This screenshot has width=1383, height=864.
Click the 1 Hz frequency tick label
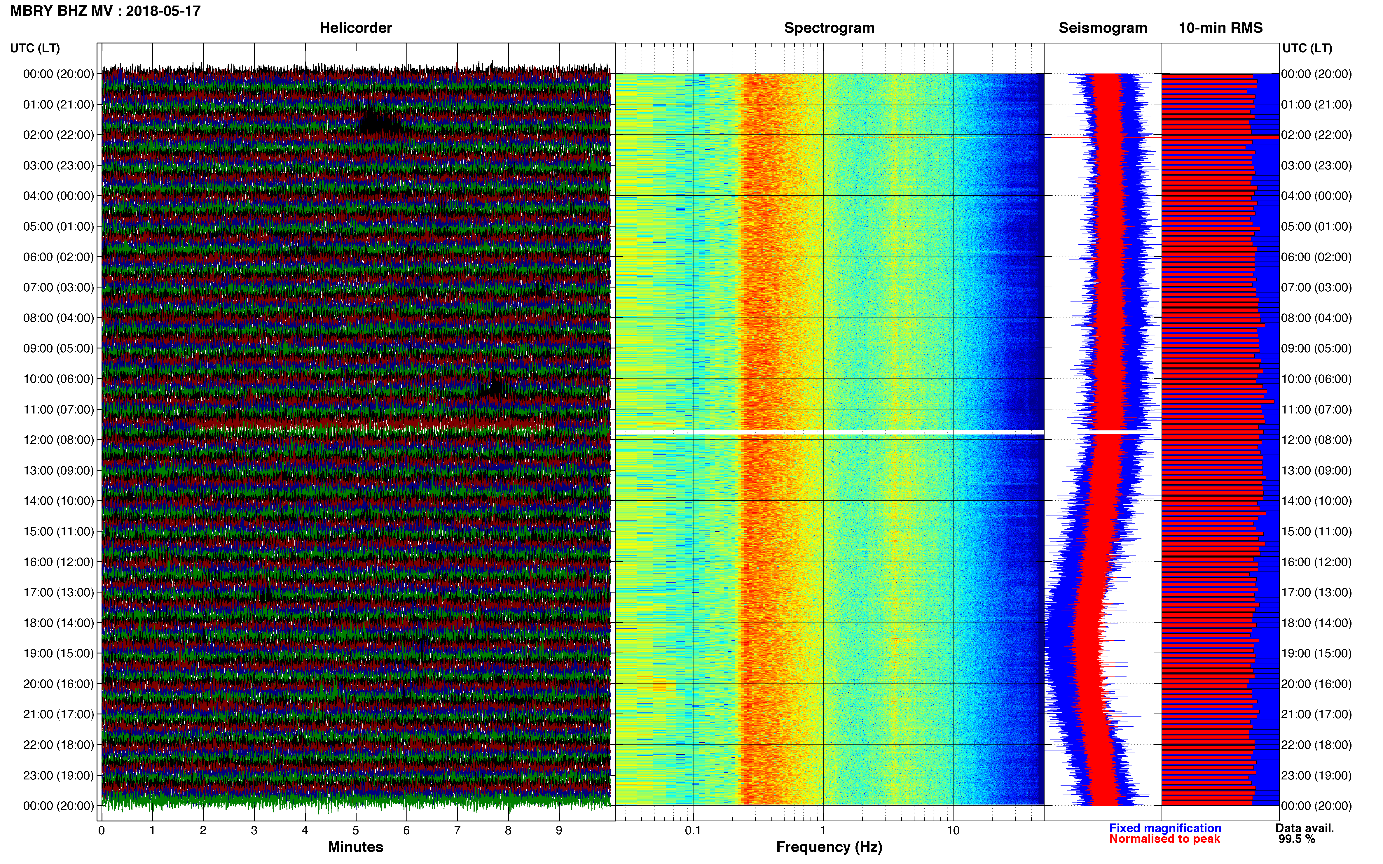coord(823,830)
